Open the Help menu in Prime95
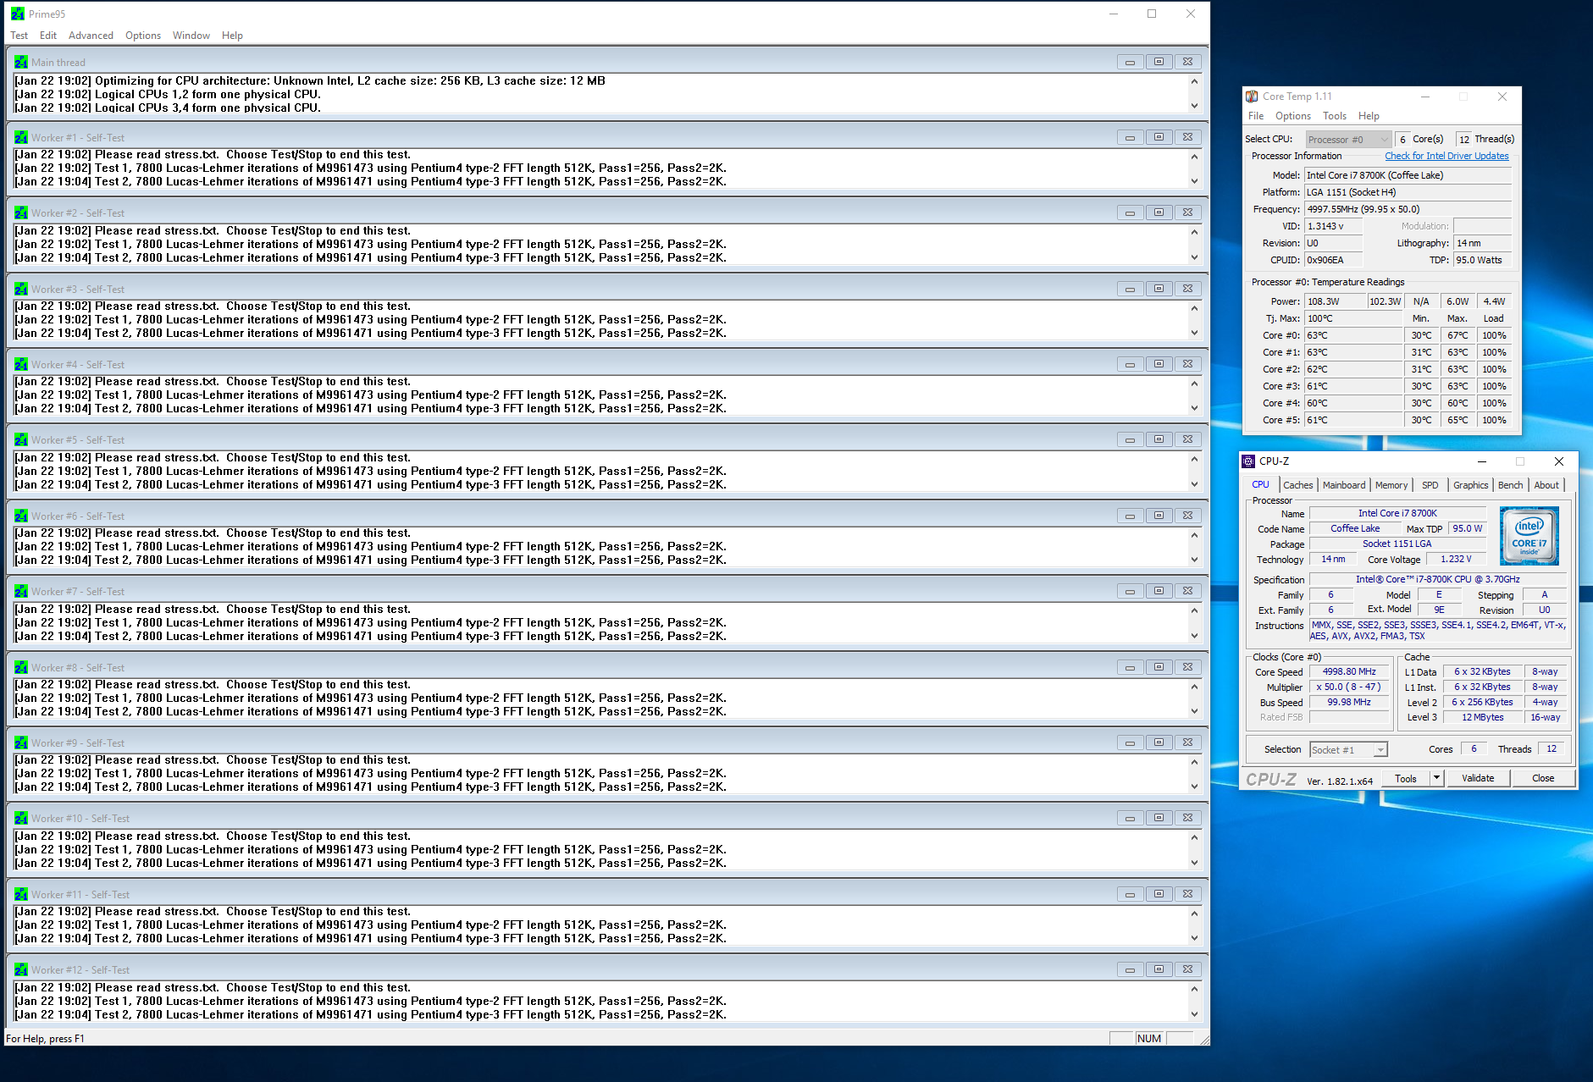The width and height of the screenshot is (1593, 1082). click(232, 36)
